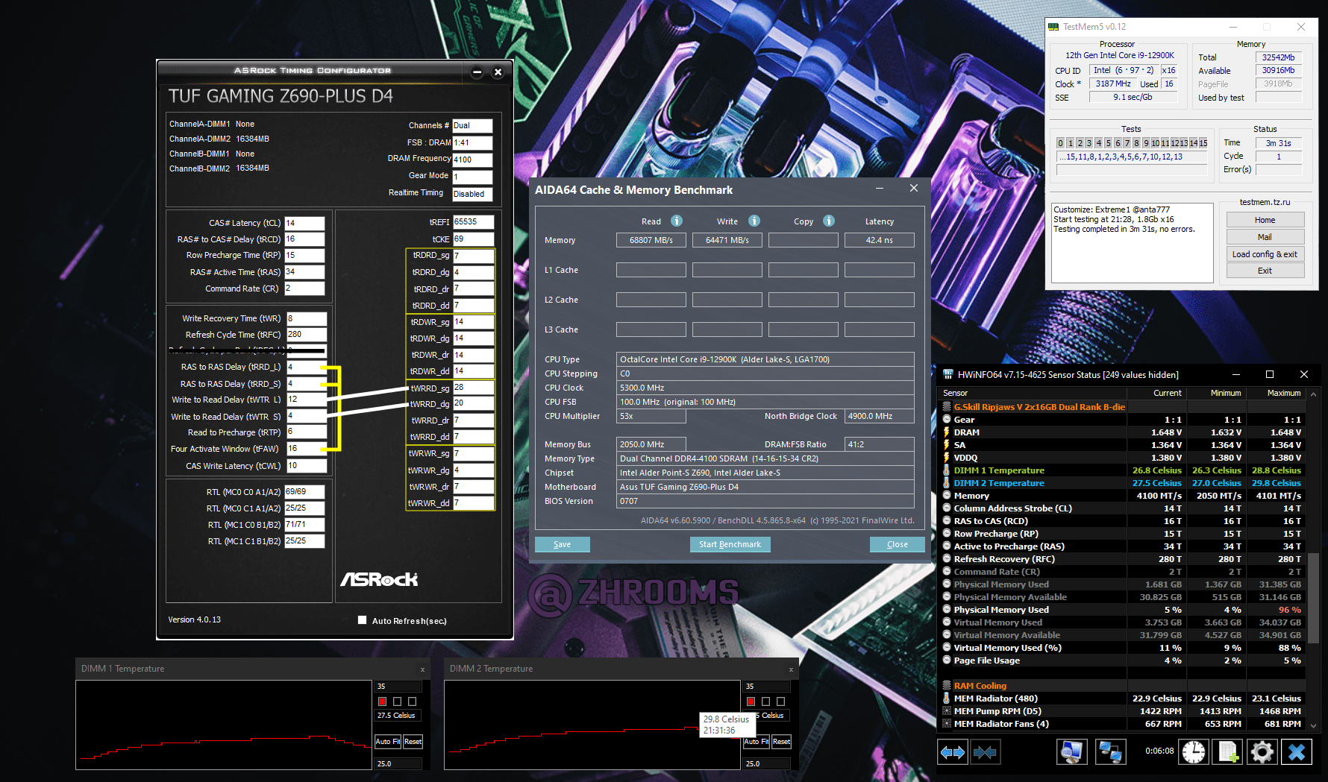Click the DIMM 1 Temperature thermometer icon
The height and width of the screenshot is (782, 1328).
pos(947,470)
